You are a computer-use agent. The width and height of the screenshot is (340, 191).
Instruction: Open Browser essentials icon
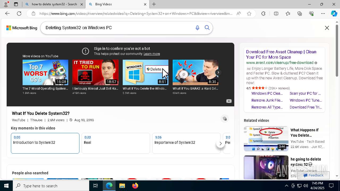(311, 14)
